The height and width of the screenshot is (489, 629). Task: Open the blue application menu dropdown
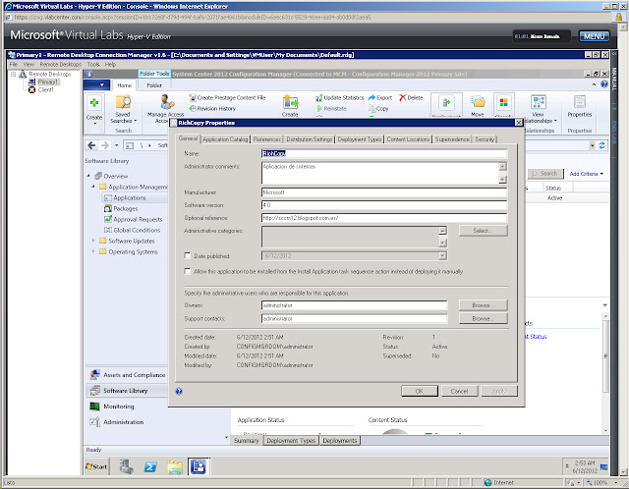[96, 85]
